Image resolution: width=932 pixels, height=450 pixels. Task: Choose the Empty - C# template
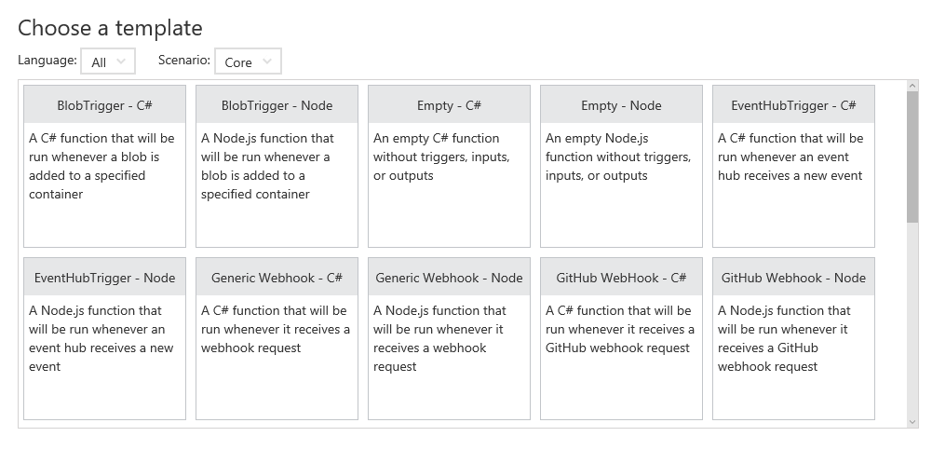[449, 105]
